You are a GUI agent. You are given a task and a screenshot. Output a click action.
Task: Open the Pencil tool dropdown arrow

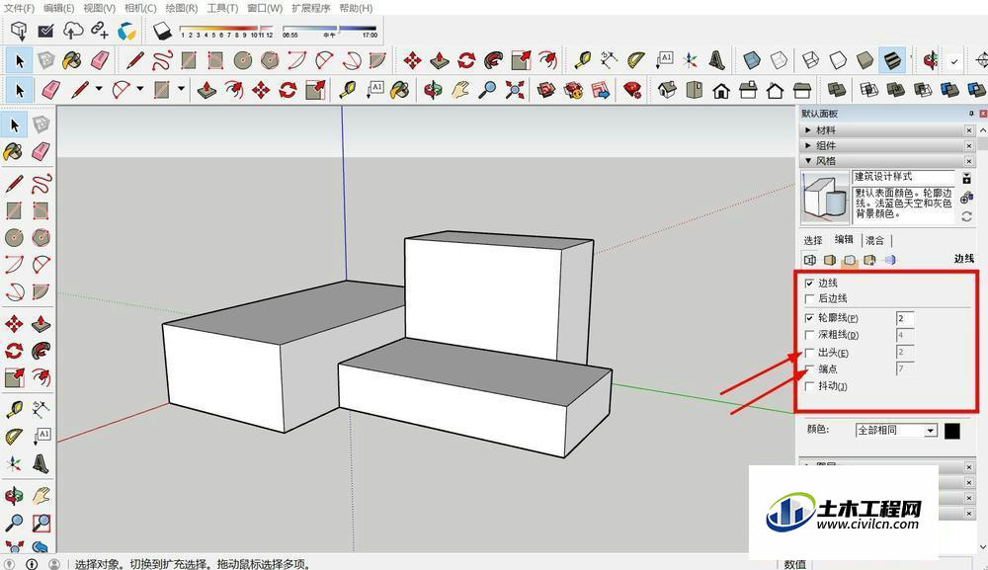coord(98,90)
